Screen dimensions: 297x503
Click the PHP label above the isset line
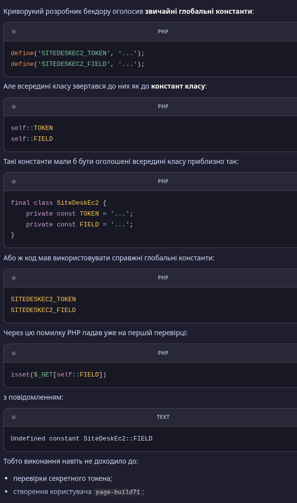coord(163,353)
